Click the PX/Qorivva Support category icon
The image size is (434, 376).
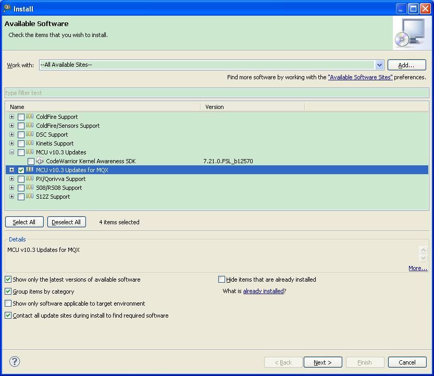click(x=30, y=178)
